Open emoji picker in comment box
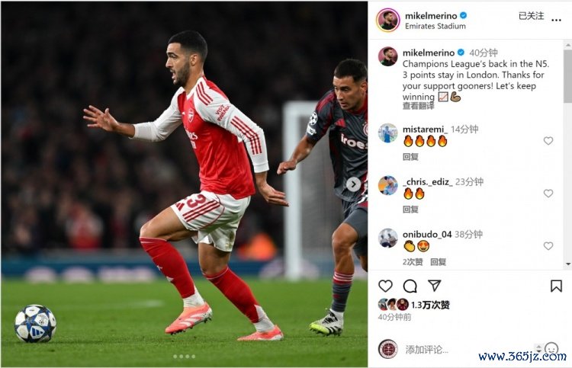 tap(551, 349)
